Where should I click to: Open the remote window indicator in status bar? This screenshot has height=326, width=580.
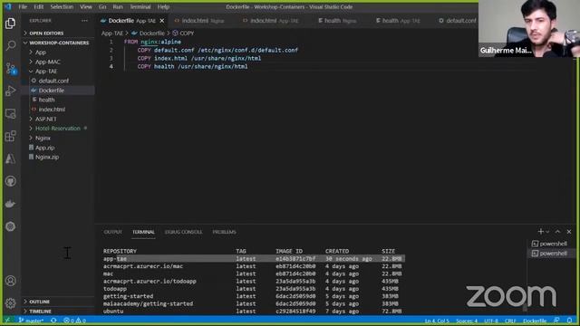click(7, 321)
